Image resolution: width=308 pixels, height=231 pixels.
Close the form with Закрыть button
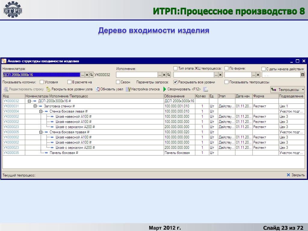coord(296,175)
